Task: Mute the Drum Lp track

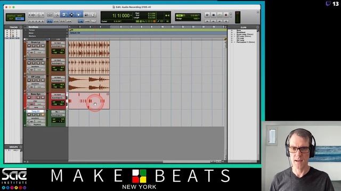Action: [43, 46]
